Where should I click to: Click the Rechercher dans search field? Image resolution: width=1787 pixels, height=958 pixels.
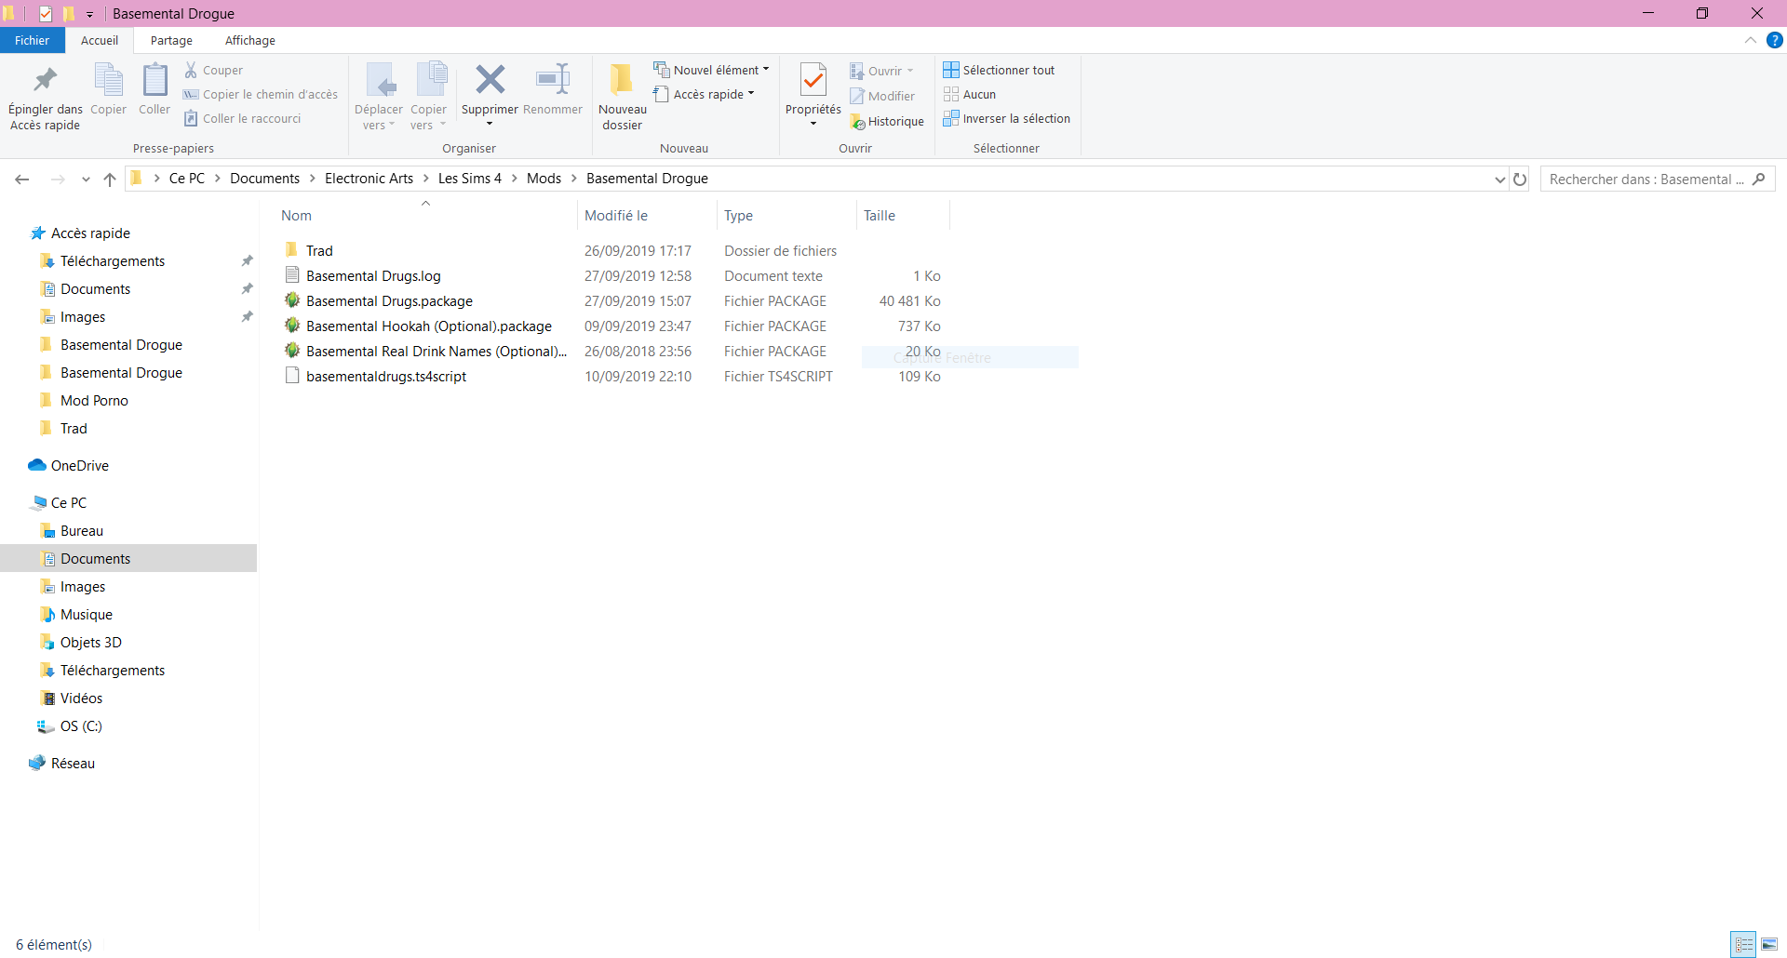(x=1658, y=179)
